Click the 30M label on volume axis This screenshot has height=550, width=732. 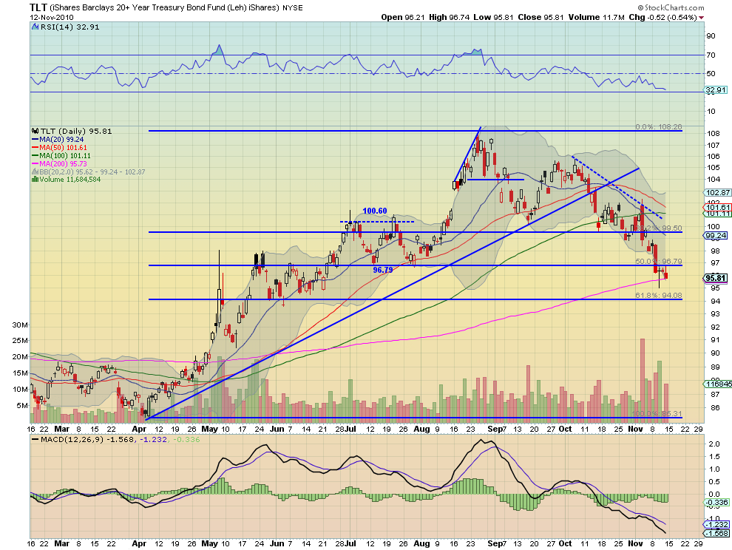20,325
